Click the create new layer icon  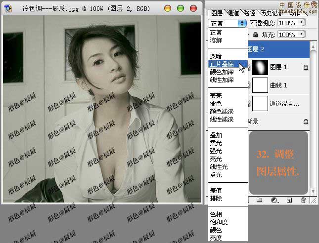click(x=289, y=201)
